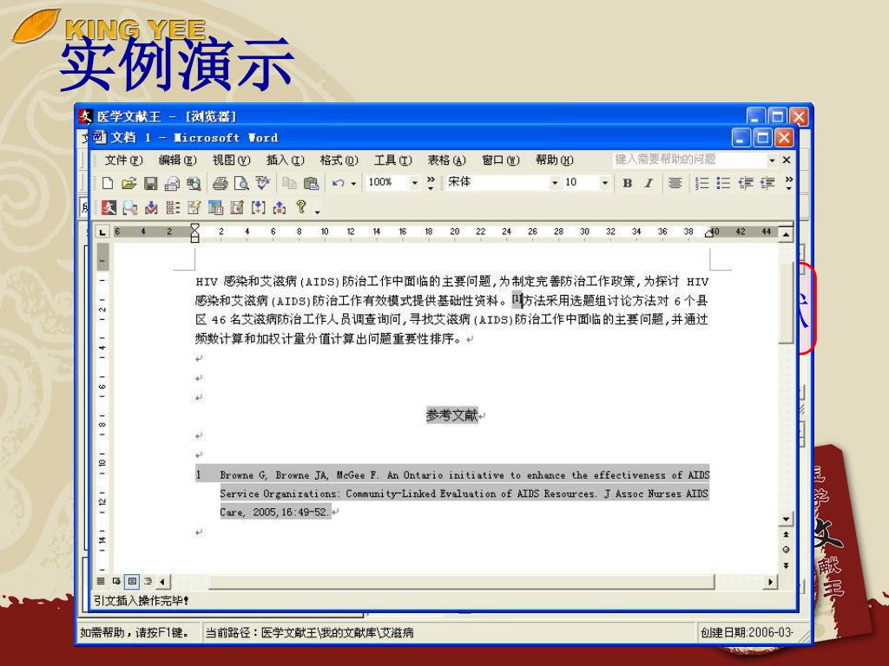Open the 100% zoom dropdown

point(414,182)
